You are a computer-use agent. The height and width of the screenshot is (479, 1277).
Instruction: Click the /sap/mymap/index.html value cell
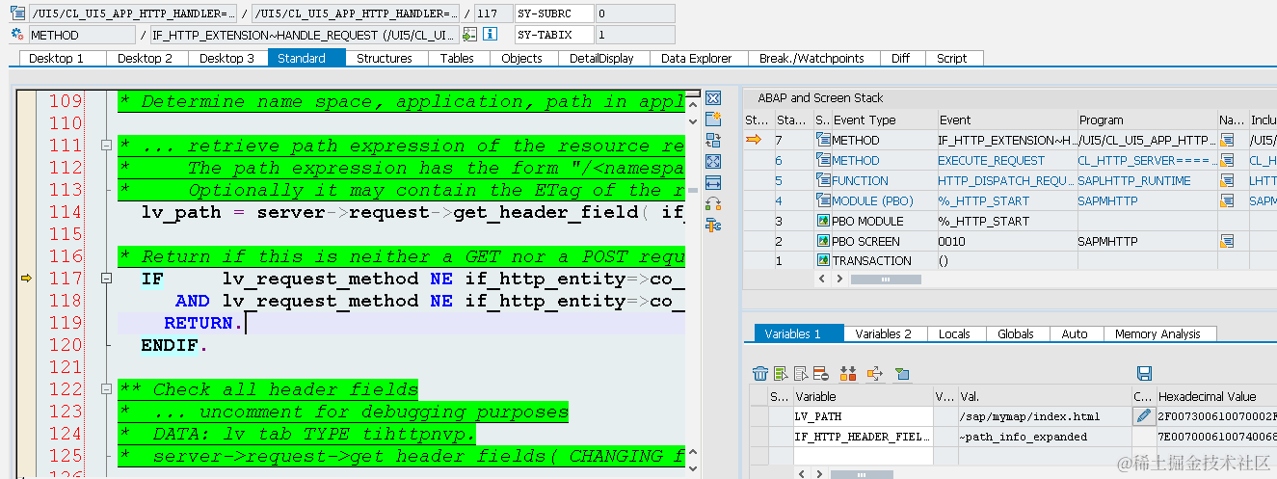tap(1044, 416)
